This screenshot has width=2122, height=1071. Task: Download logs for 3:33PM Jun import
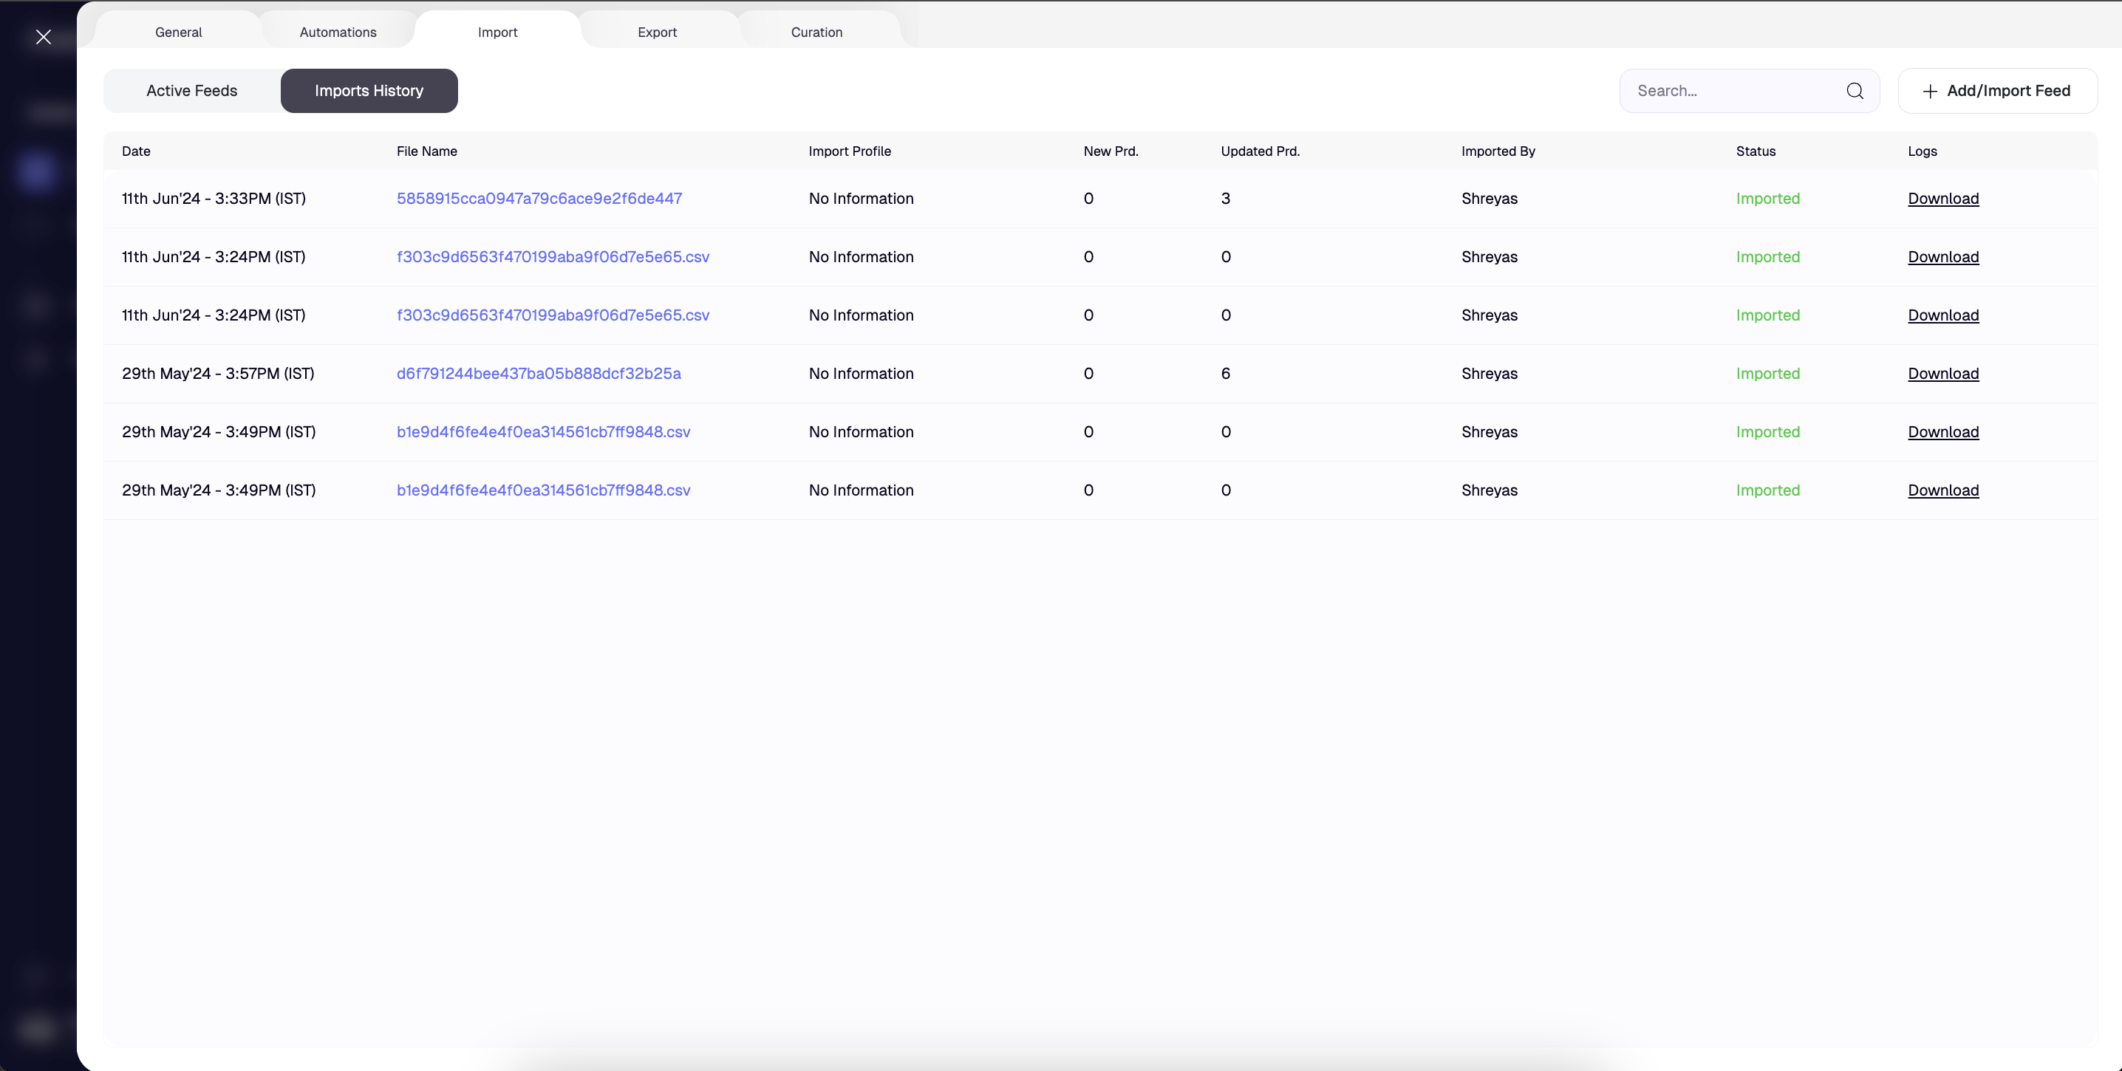(1943, 199)
